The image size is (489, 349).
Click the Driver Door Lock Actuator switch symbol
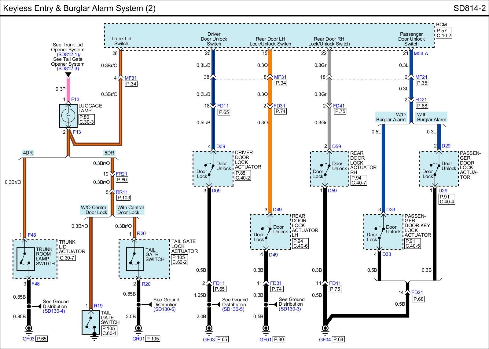[209, 169]
